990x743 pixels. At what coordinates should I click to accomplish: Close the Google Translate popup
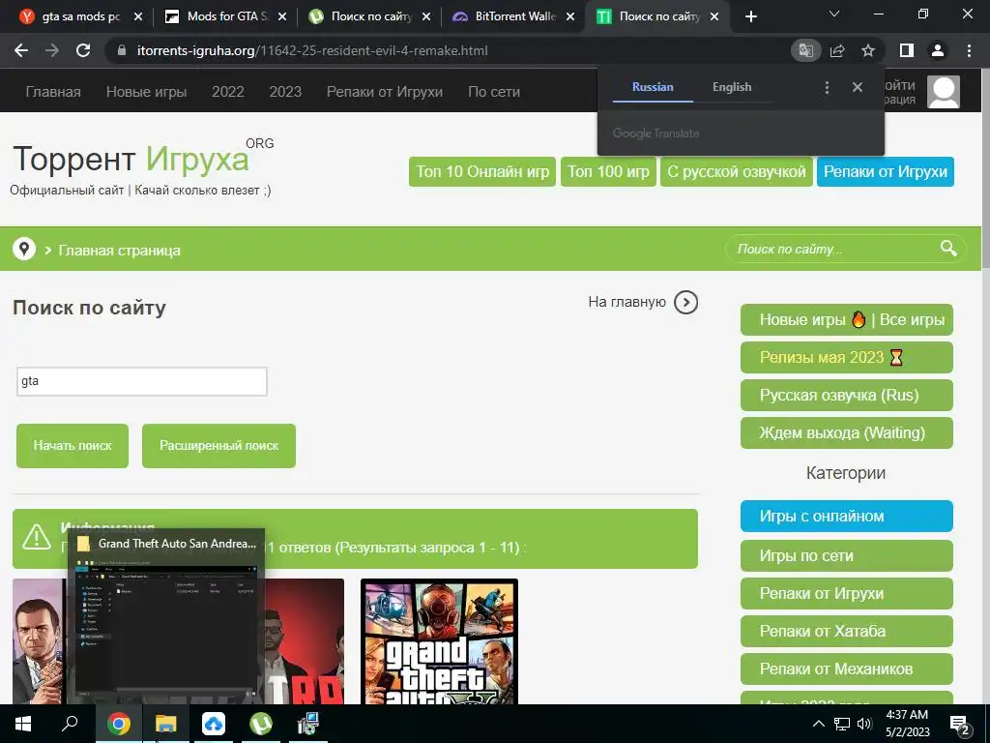(857, 87)
